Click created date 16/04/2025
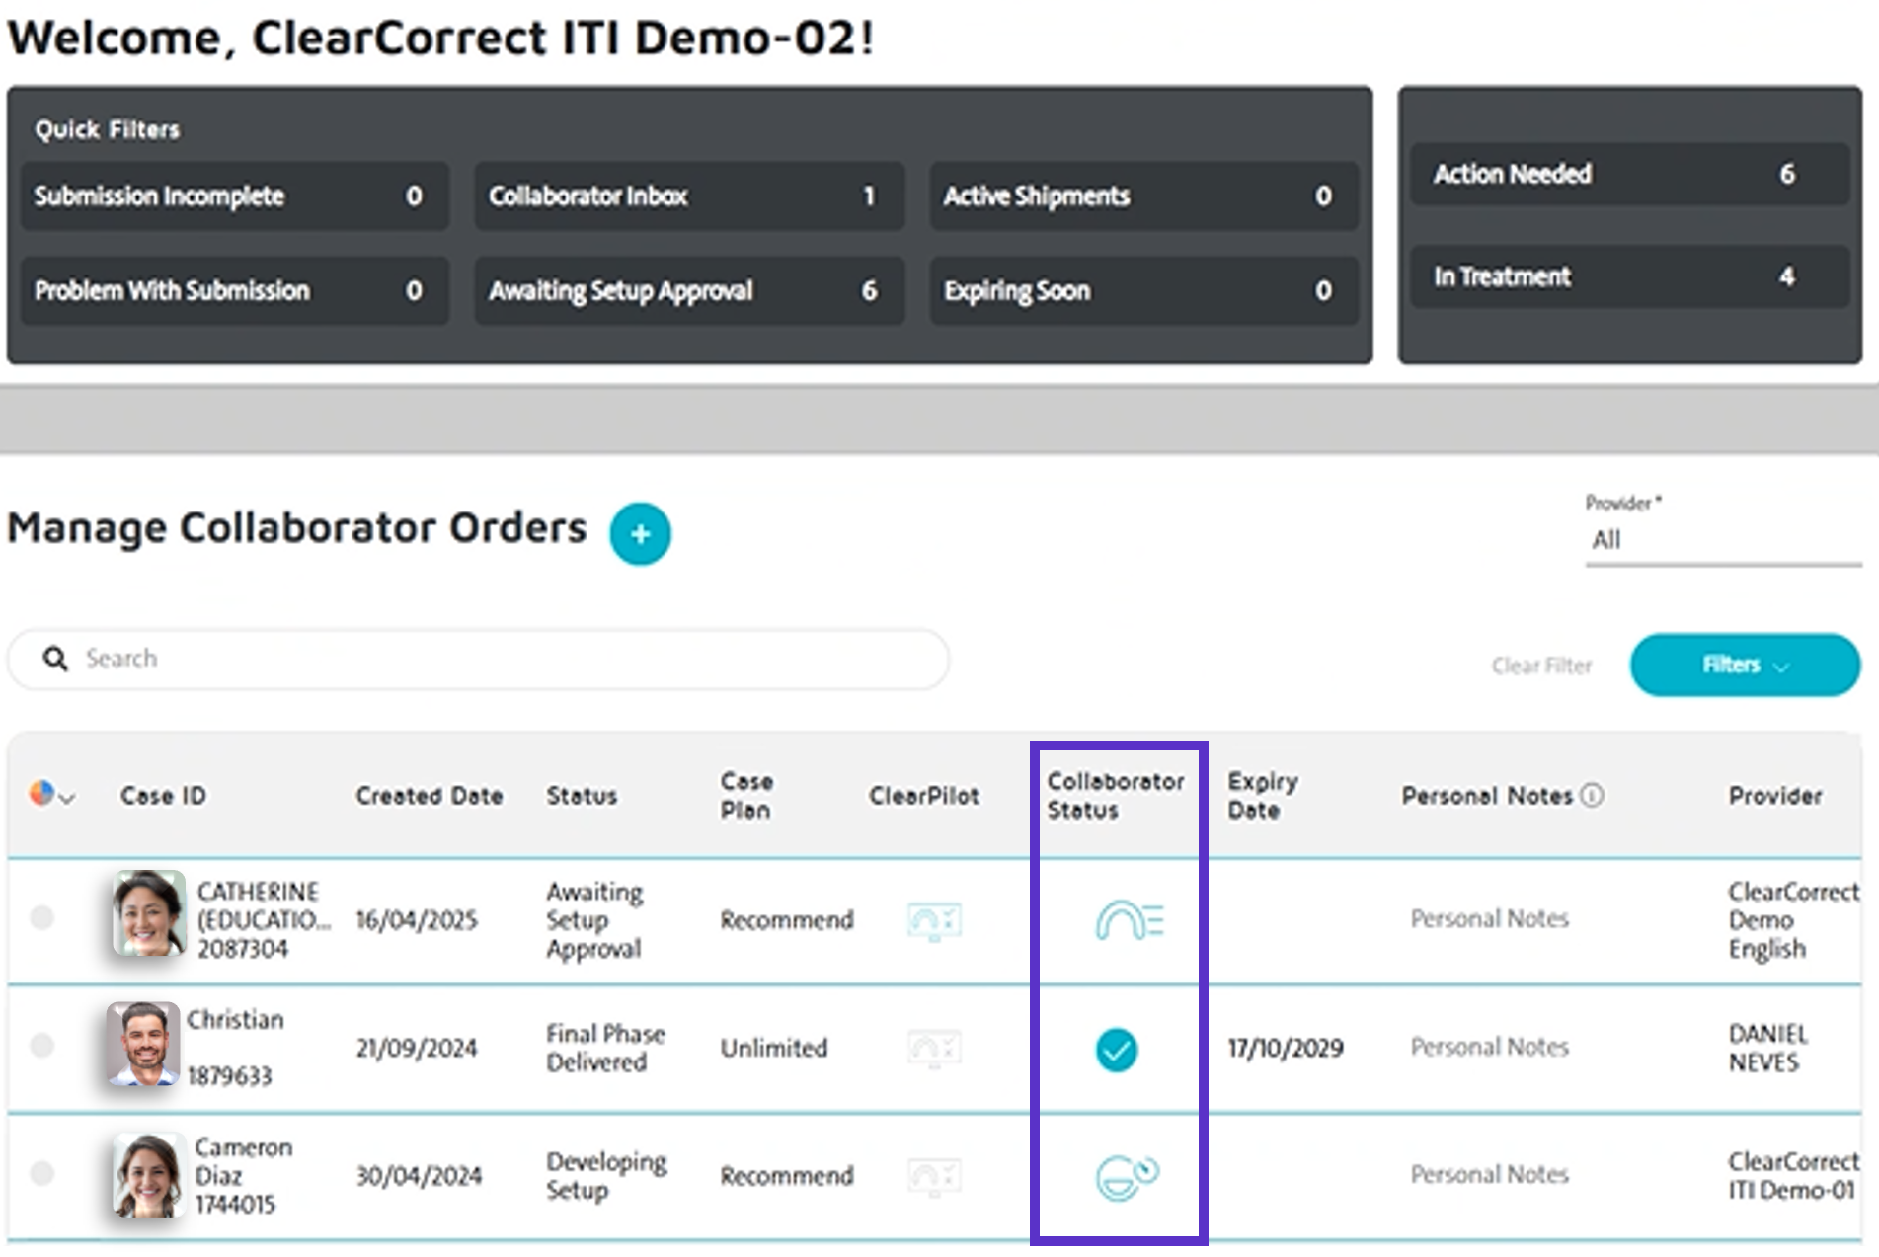Viewport: 1879px width, 1257px height. click(417, 920)
